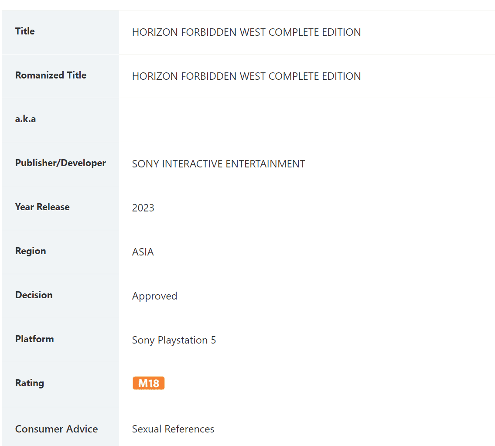Image resolution: width=495 pixels, height=446 pixels.
Task: Select the Horizon Forbidden West text in Title row
Action: 246,32
